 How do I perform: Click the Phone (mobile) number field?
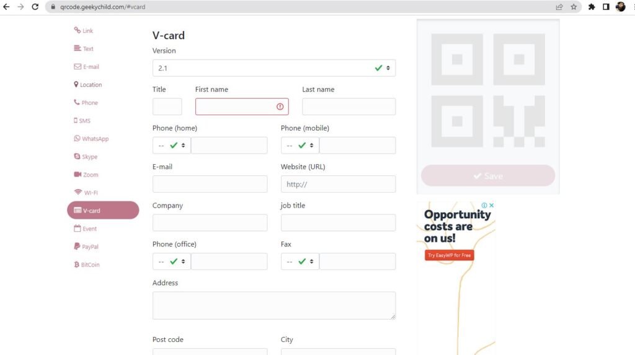[357, 146]
